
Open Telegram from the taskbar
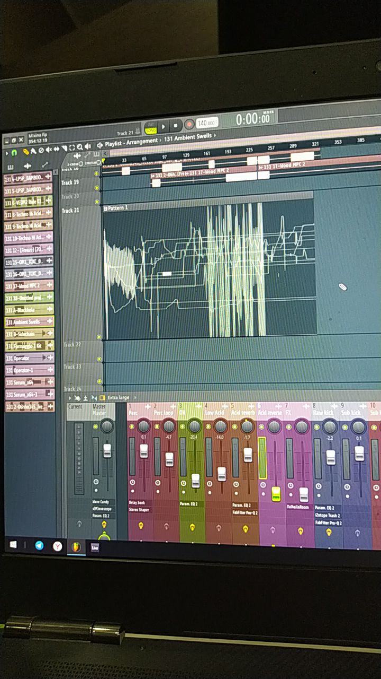pos(39,545)
